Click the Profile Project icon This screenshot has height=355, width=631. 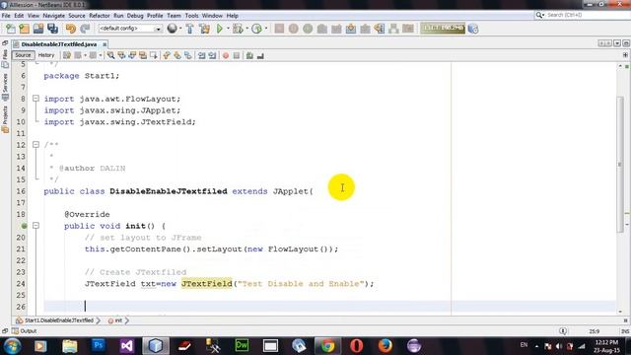pyautogui.click(x=256, y=29)
